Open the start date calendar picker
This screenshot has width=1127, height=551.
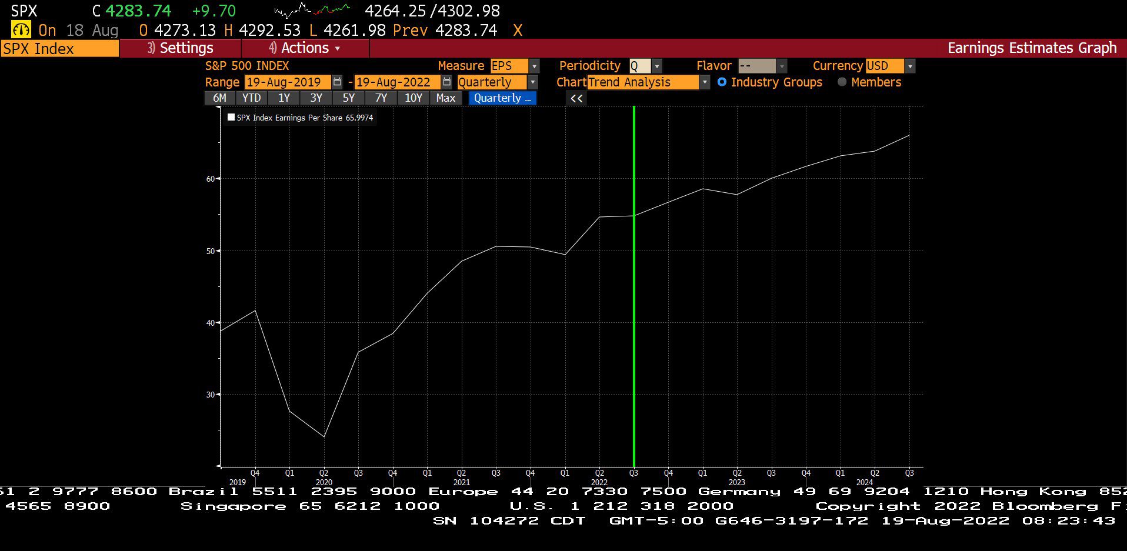[337, 82]
